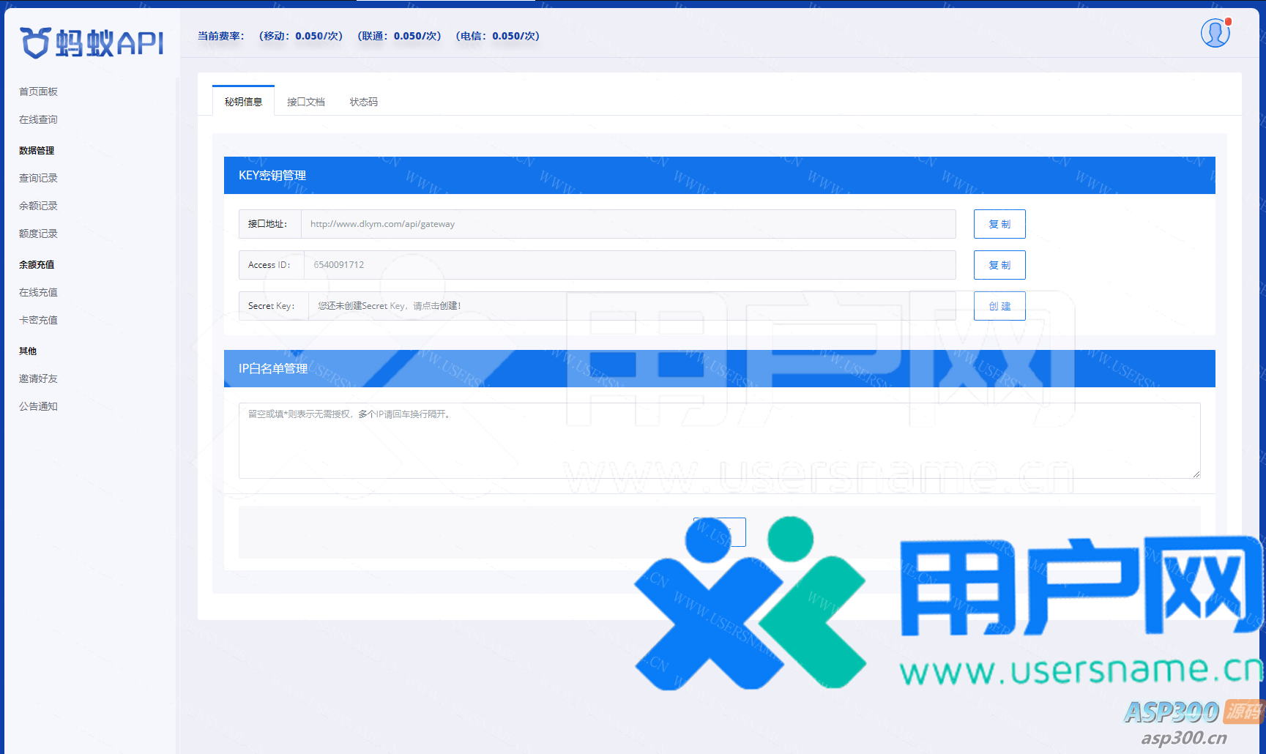Open 在线充值 in the sidebar

[38, 292]
